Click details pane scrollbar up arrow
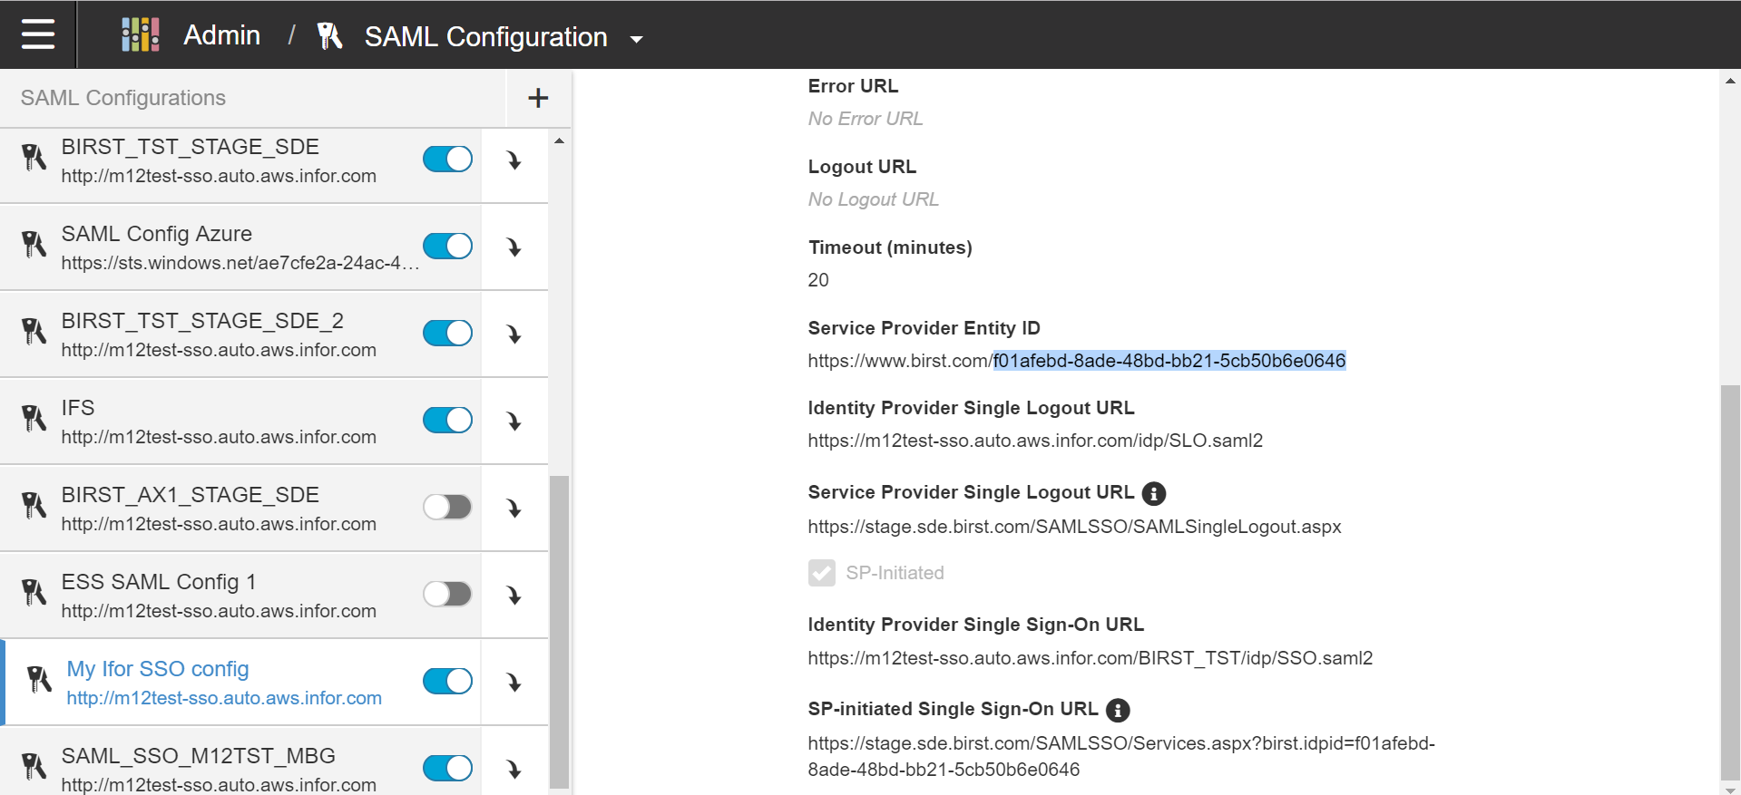1741x795 pixels. 1730,81
